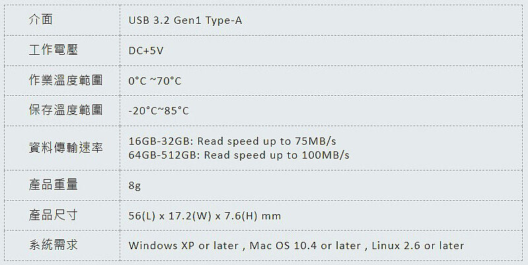
Task: Click the Linux 2.6 or later text
Action: (x=418, y=245)
